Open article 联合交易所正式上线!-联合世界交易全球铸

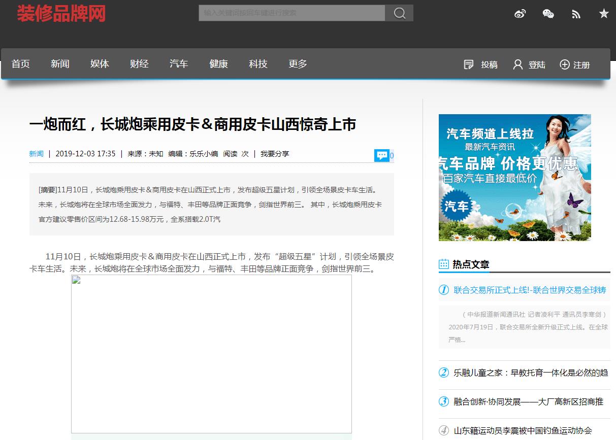530,290
